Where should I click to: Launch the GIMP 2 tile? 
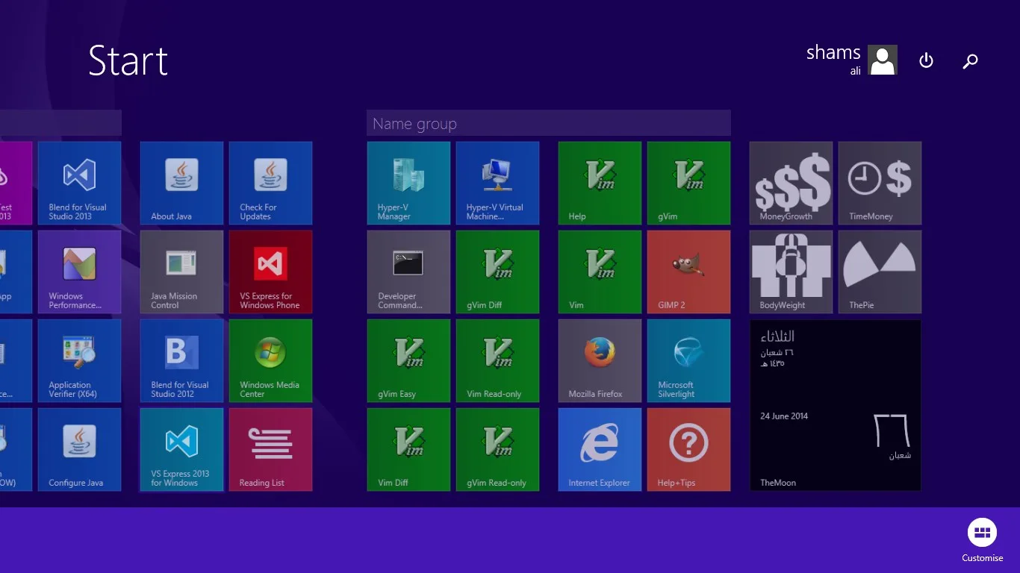(x=688, y=272)
